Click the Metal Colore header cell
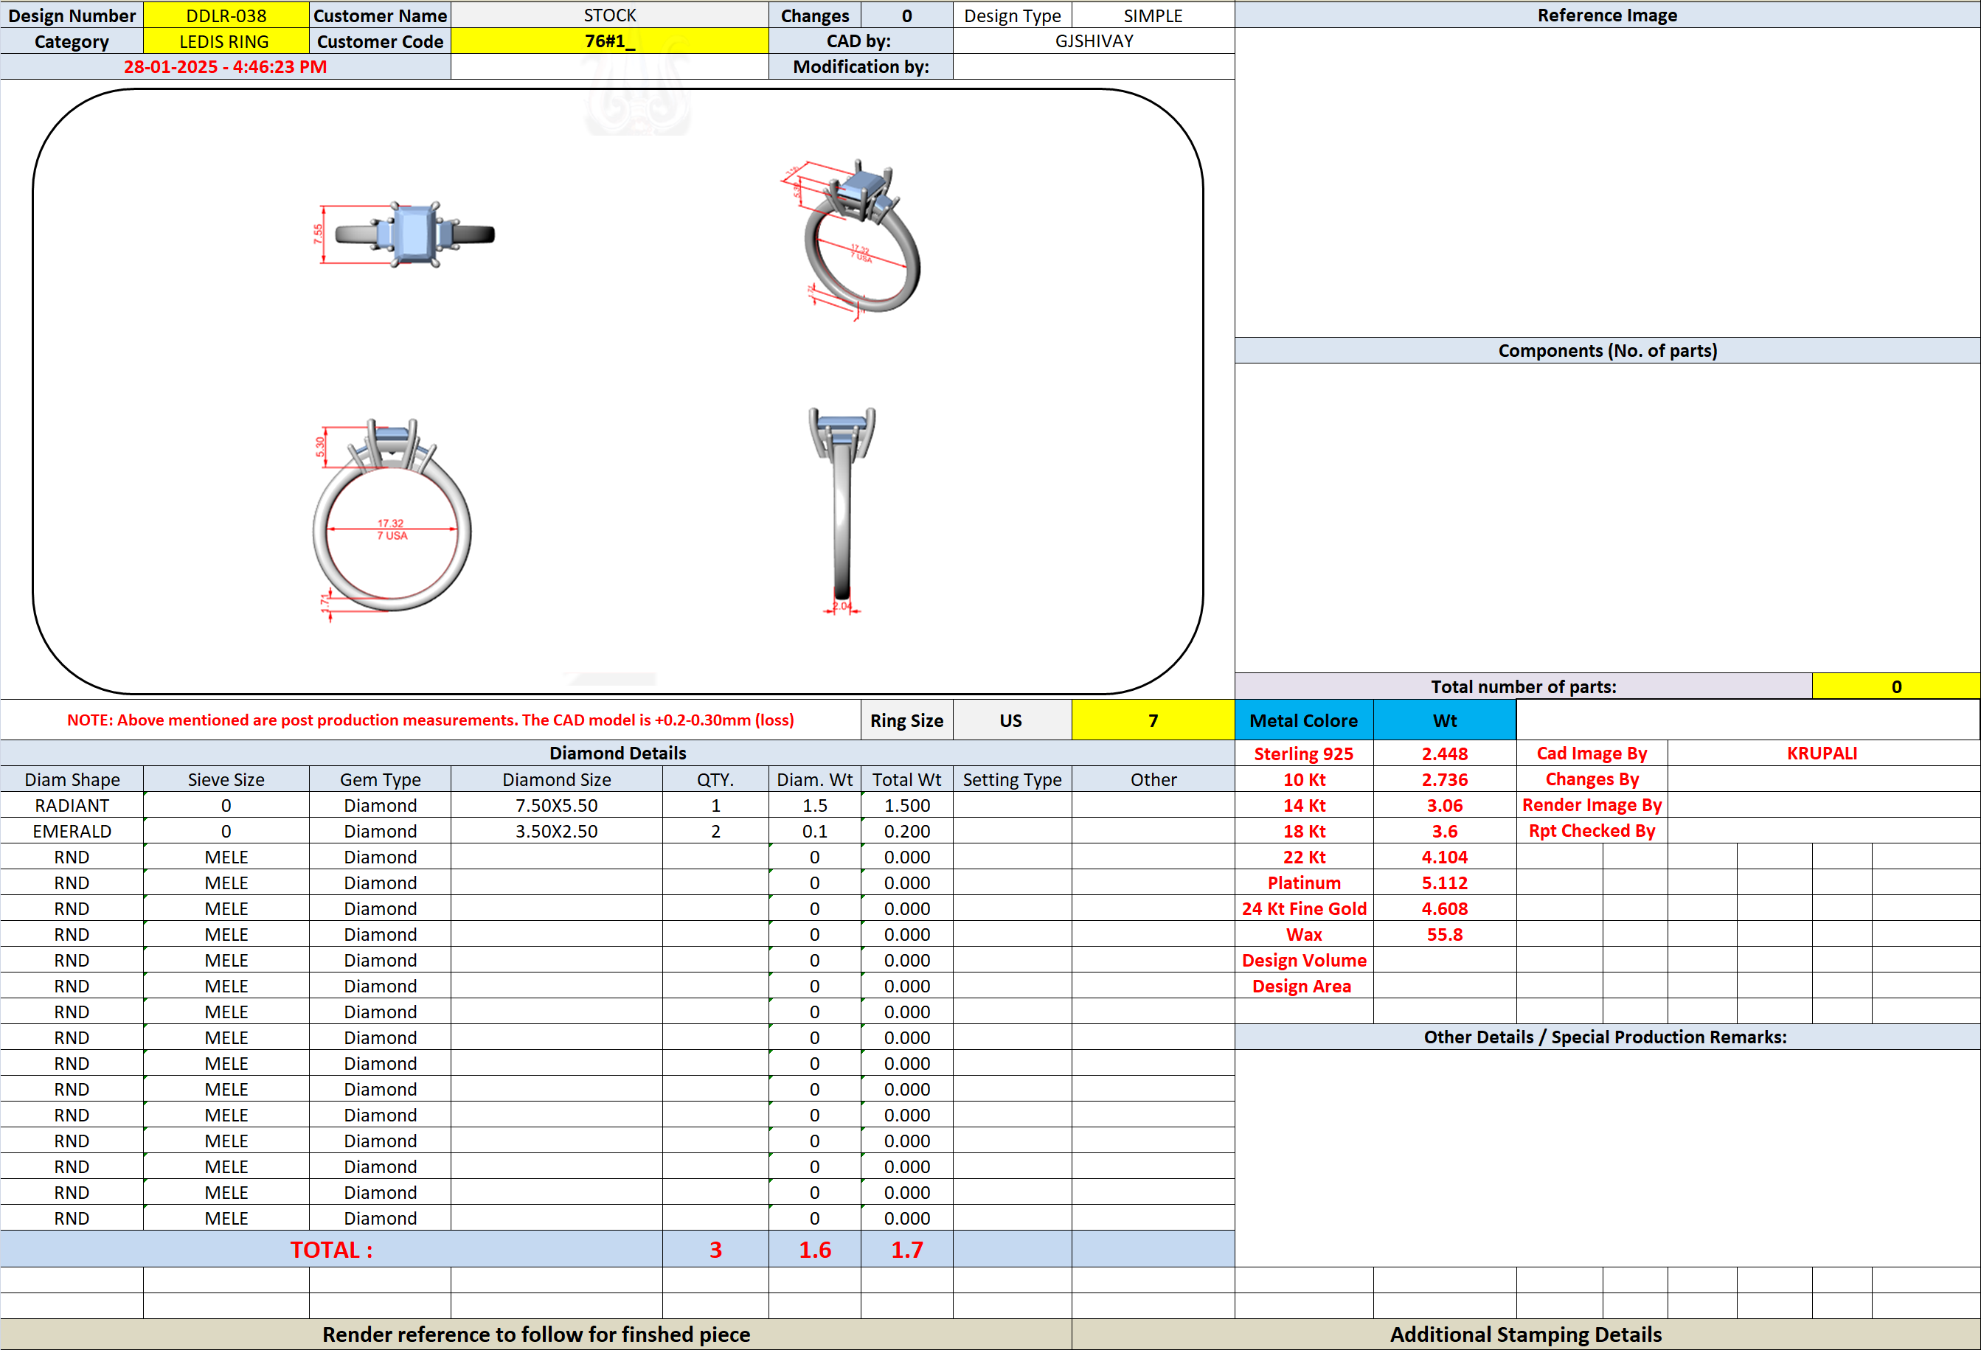The width and height of the screenshot is (1981, 1350). click(x=1303, y=720)
